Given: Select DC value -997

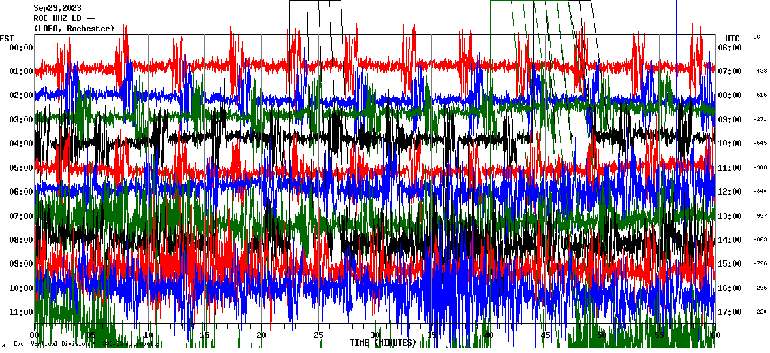Looking at the screenshot, I should pos(760,216).
